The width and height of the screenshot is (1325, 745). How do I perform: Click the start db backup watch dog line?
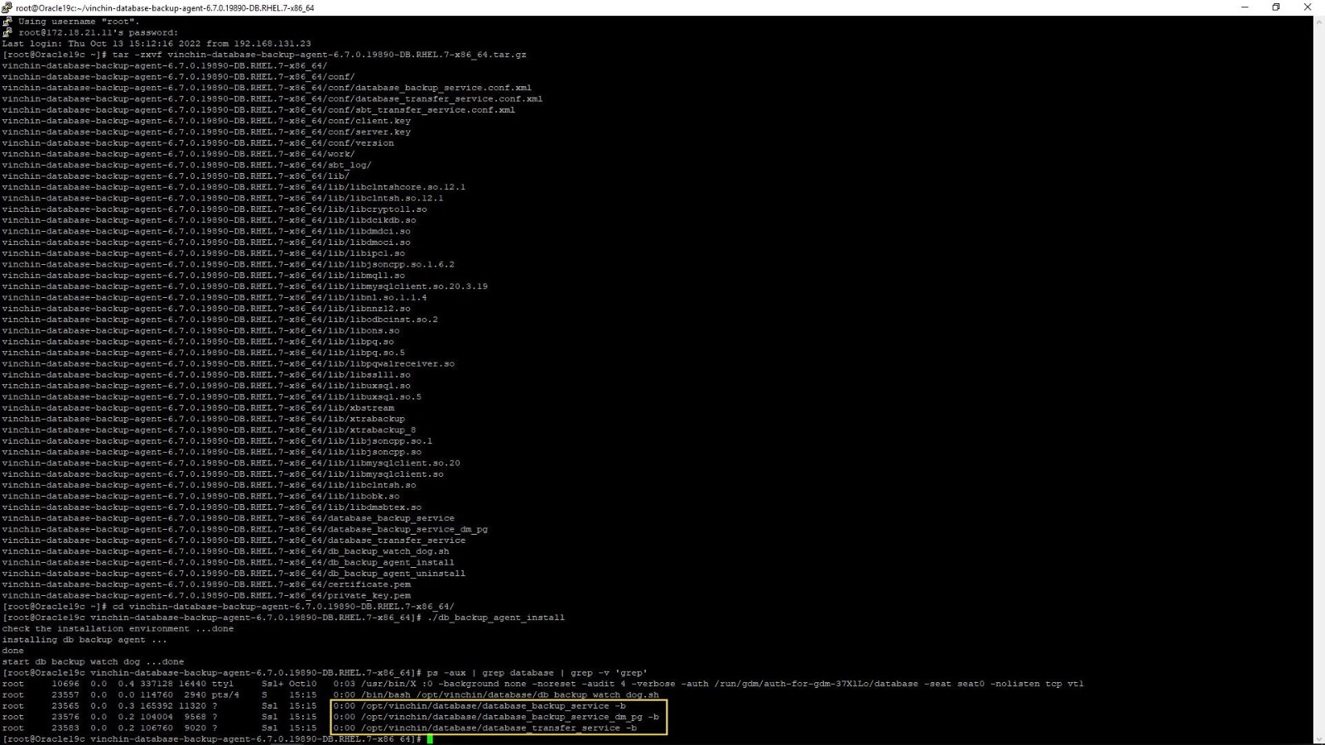point(93,661)
